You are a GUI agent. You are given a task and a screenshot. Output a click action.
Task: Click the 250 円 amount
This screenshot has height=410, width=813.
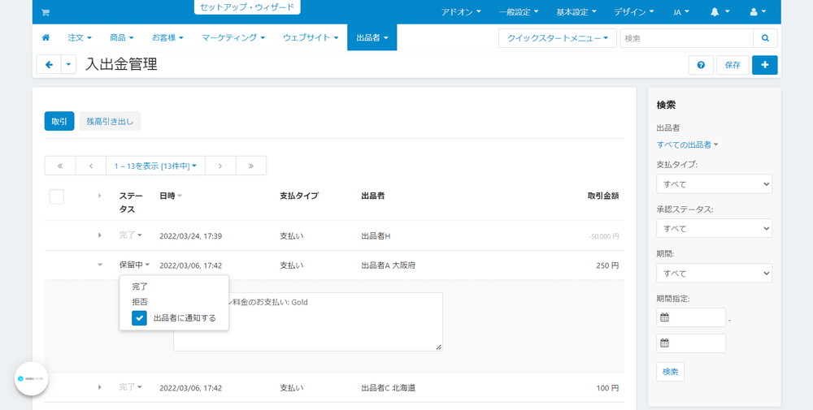click(607, 265)
